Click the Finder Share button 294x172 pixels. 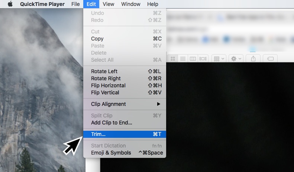(253, 59)
